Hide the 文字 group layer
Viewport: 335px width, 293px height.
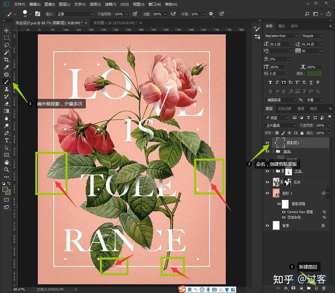point(267,171)
